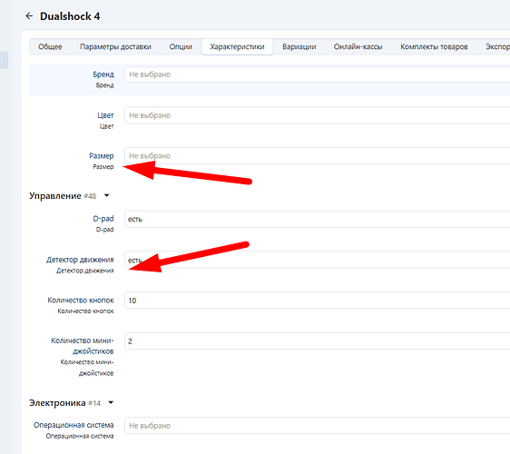Viewport: 510px width, 454px height.
Task: Click the Dualshock 4 page title
Action: [x=70, y=16]
